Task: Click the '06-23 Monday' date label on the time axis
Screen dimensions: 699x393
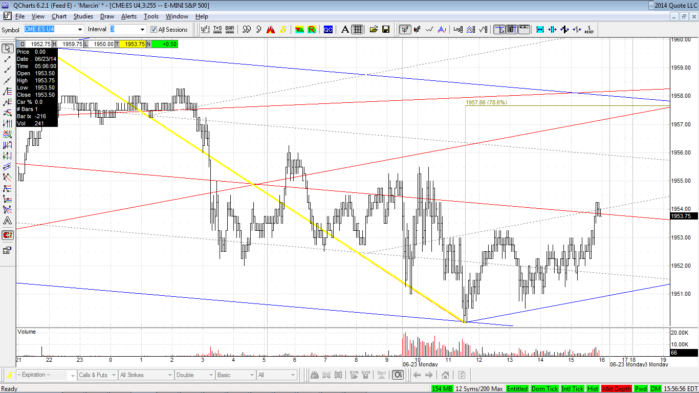Action: tap(420, 364)
